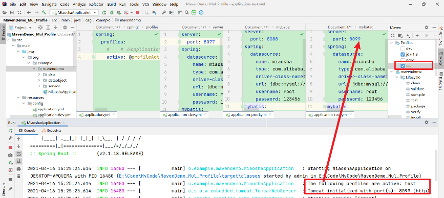Select the Console tab in Run panel
Viewport: 444px width, 198px height.
(x=27, y=131)
